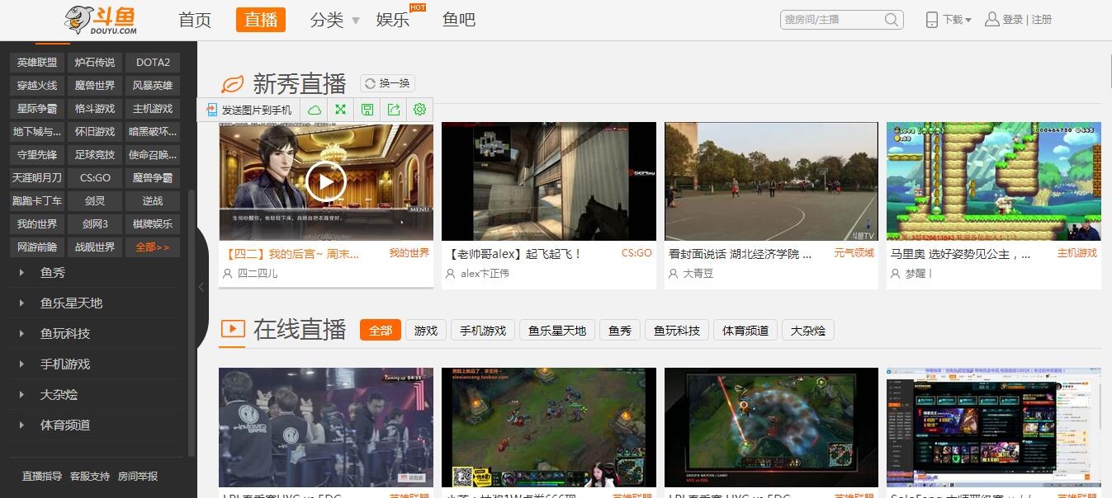Viewport: 1112px width, 498px height.
Task: Click the phone download icon
Action: pyautogui.click(x=932, y=20)
